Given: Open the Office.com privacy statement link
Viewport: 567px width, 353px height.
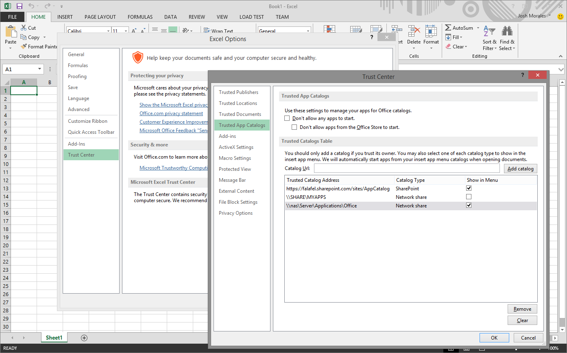Looking at the screenshot, I should (x=171, y=113).
